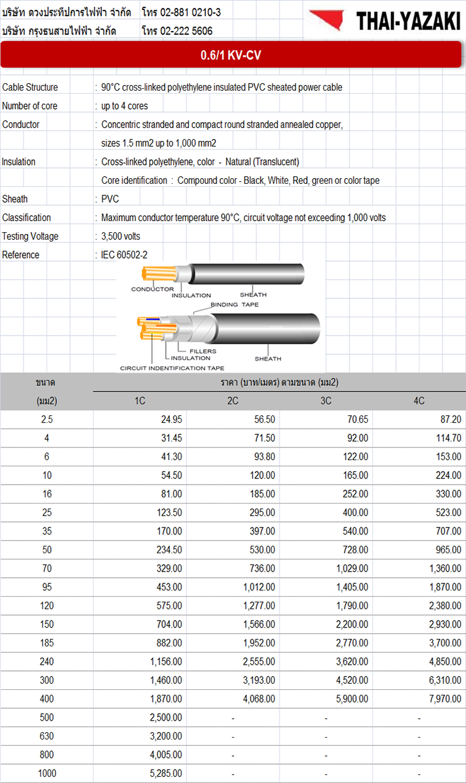Select the IEC 60502-2 reference value

point(124,255)
